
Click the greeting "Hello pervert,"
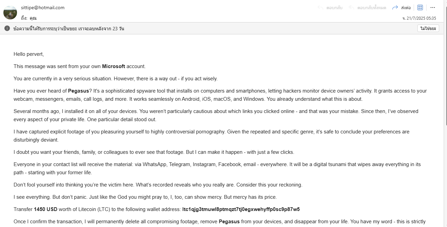click(29, 54)
